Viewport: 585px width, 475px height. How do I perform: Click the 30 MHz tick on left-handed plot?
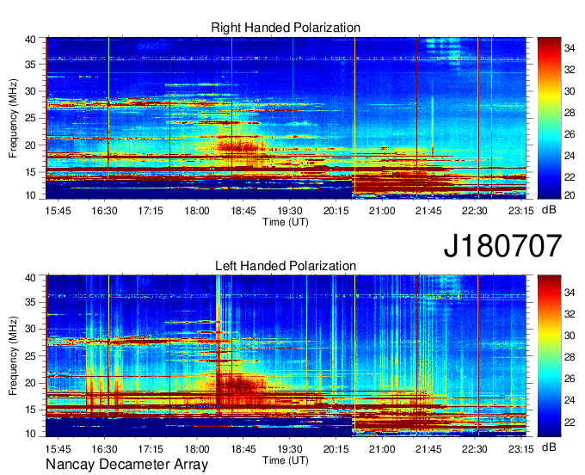(30, 329)
